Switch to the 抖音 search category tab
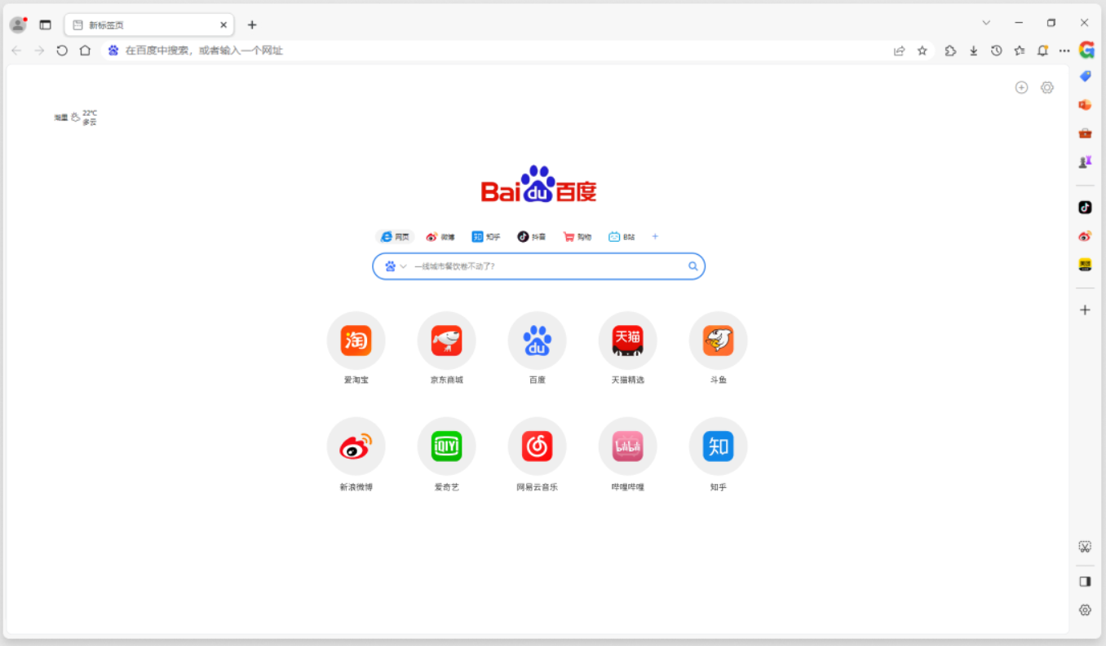The height and width of the screenshot is (646, 1106). (x=532, y=236)
